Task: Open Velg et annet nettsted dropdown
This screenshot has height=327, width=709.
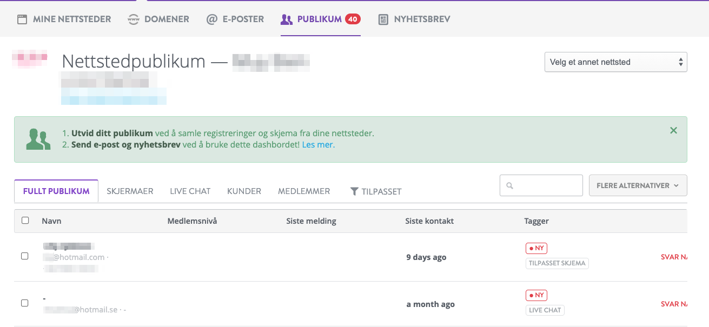Action: click(615, 62)
